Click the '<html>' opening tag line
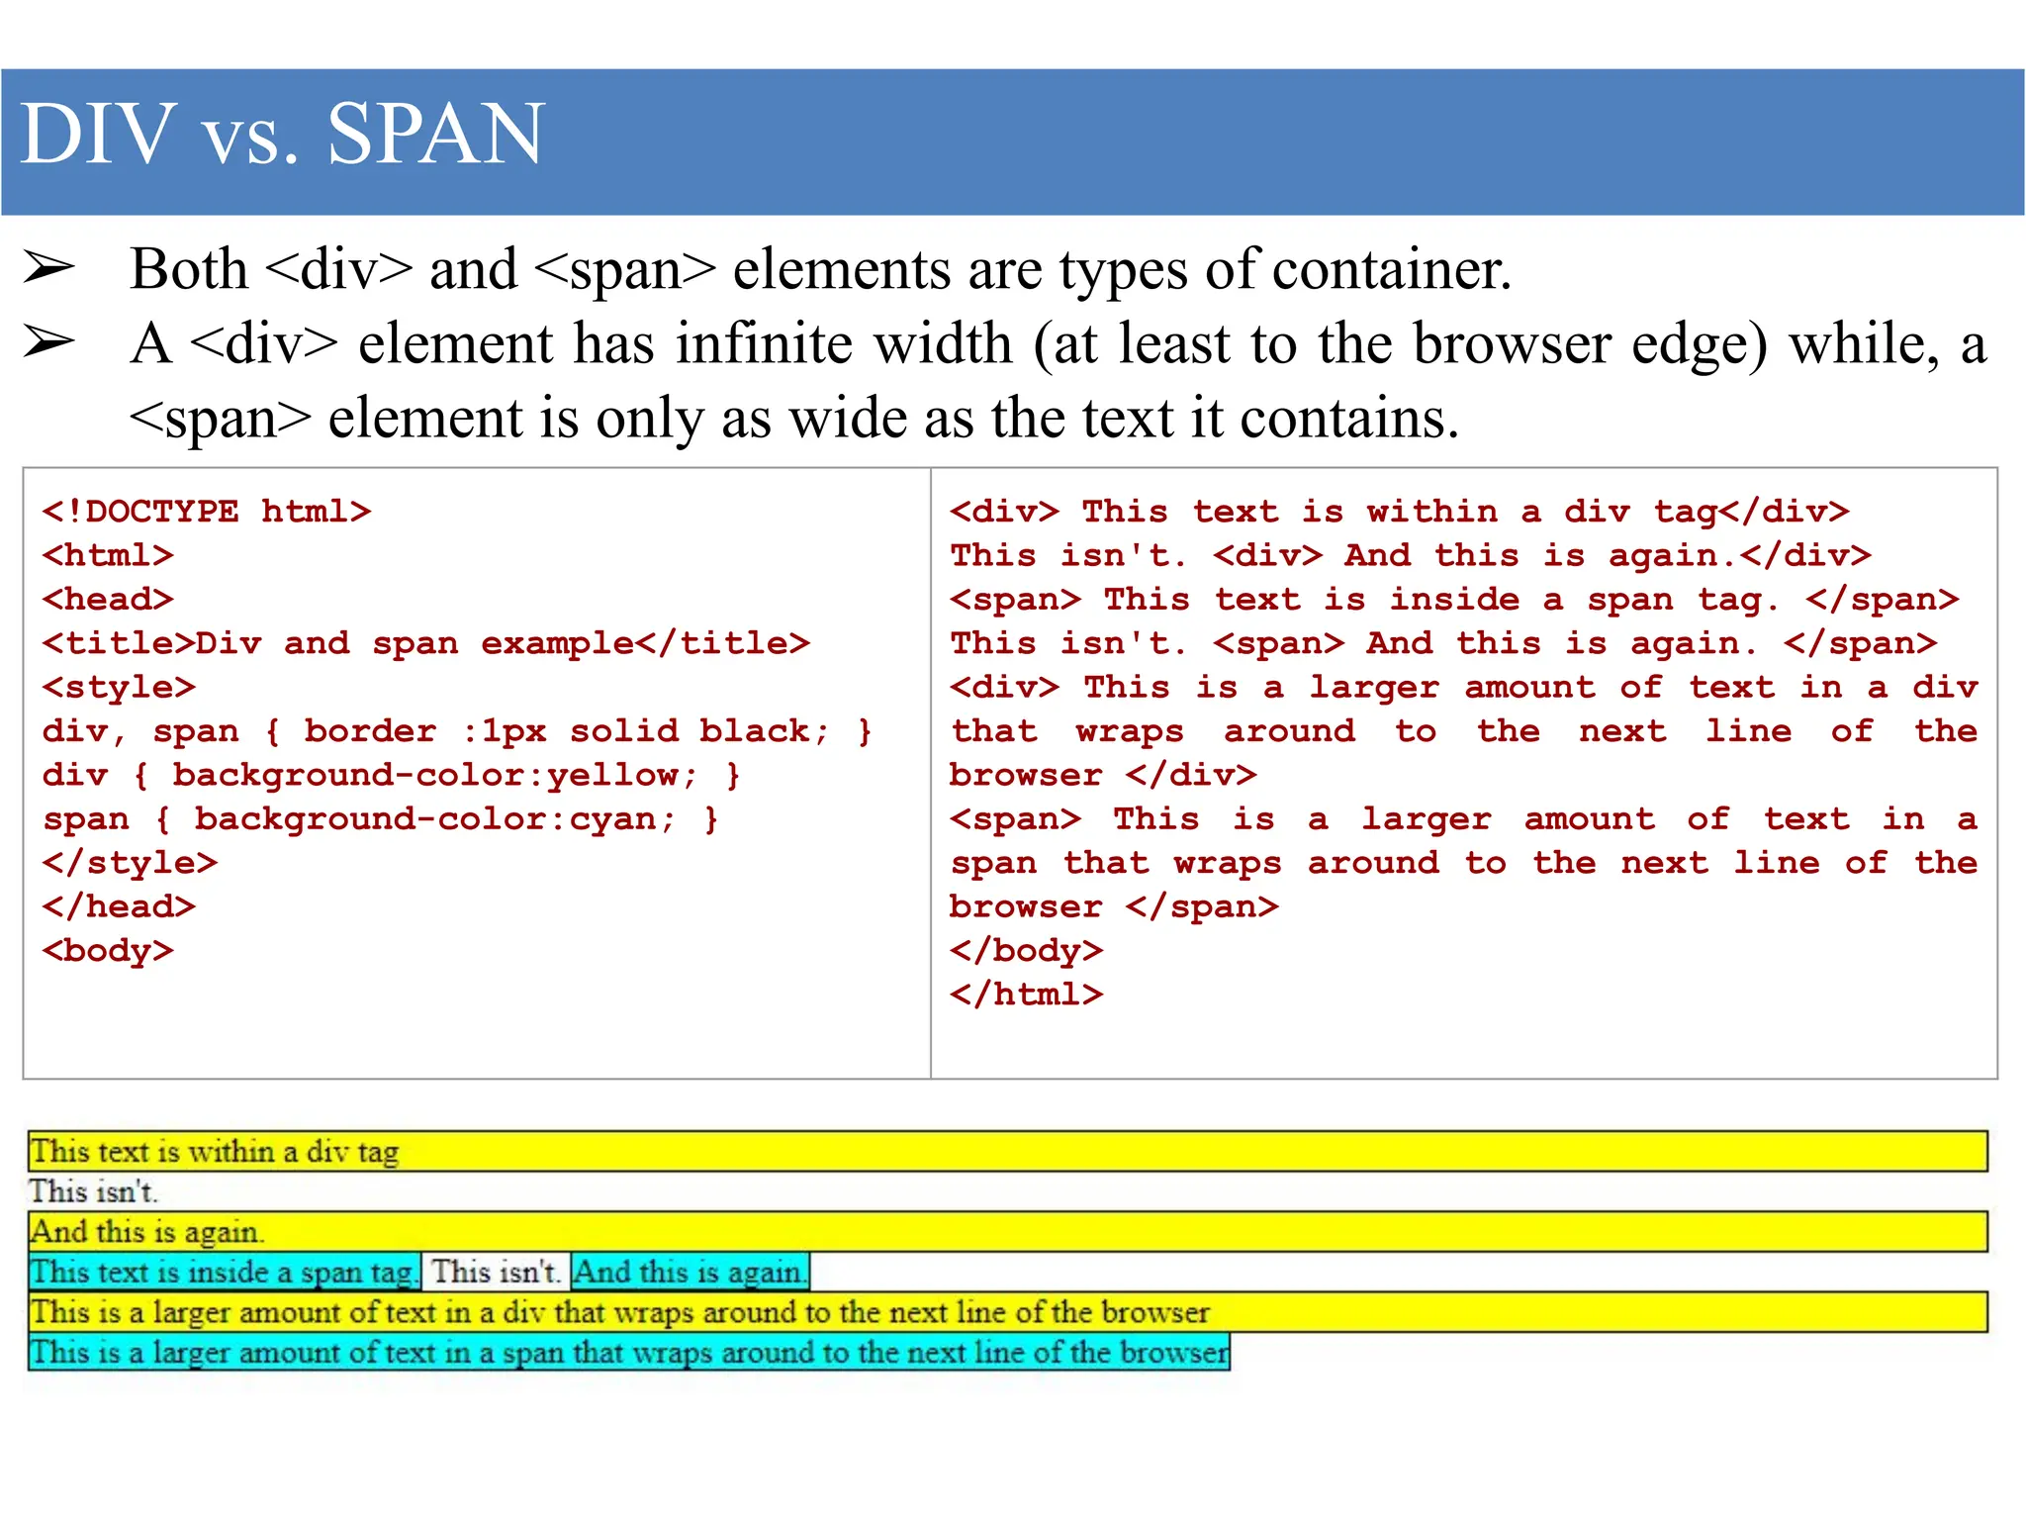2026x1520 pixels. click(x=108, y=555)
